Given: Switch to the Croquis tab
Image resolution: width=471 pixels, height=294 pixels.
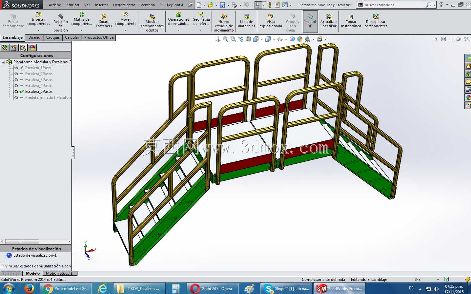Looking at the screenshot, I should tap(53, 37).
